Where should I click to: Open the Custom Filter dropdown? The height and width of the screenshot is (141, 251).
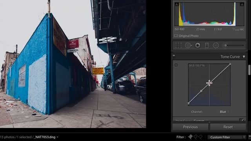tap(227, 137)
